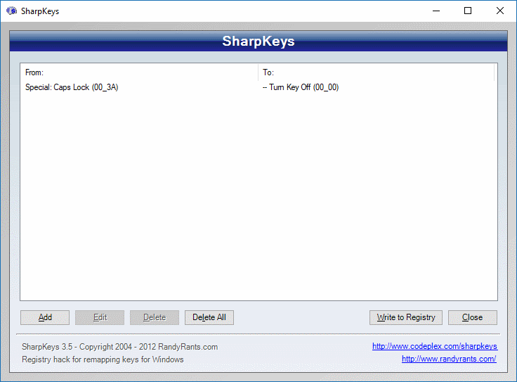This screenshot has height=382, width=517.
Task: Click the Add button
Action: tap(45, 317)
